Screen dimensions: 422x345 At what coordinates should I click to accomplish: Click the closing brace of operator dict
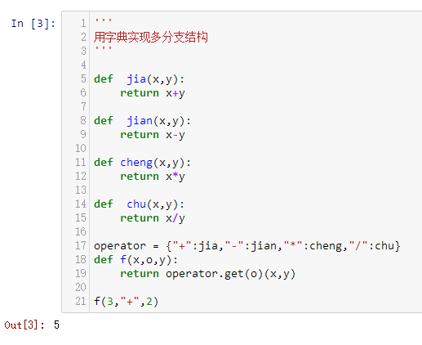click(398, 246)
